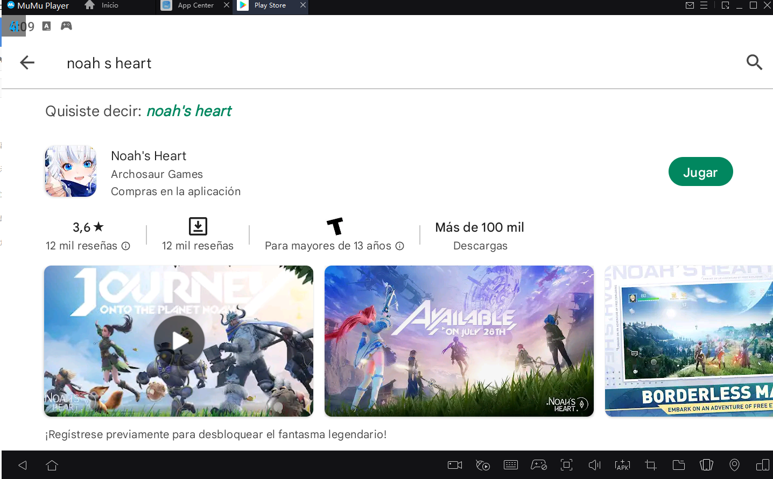Open the shared folder icon
Screen dimensions: 773x479
click(678, 465)
